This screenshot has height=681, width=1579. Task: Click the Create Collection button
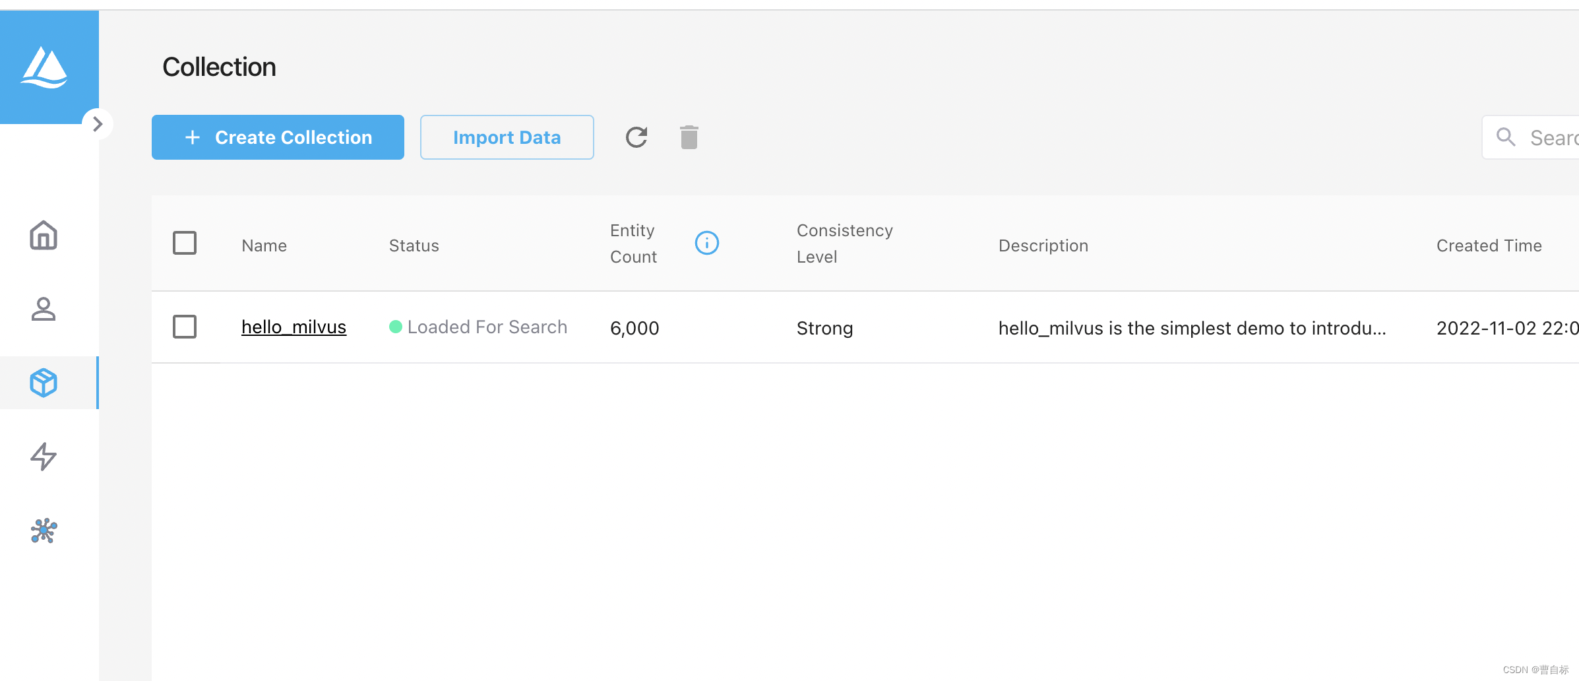click(278, 137)
